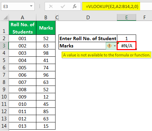This screenshot has width=152, height=131.
Task: Click cell E2 containing value 1
Action: pyautogui.click(x=127, y=38)
